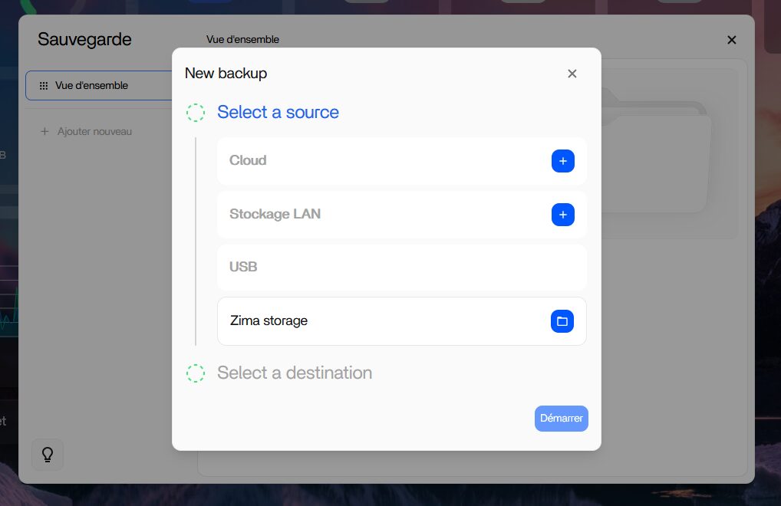This screenshot has height=506, width=781.
Task: Close the Sauvegarde window
Action: tap(731, 40)
